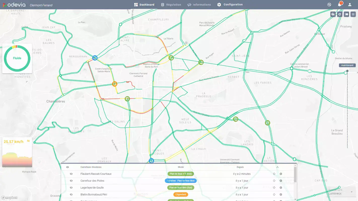Change the Lumineux map background style

click(x=335, y=193)
